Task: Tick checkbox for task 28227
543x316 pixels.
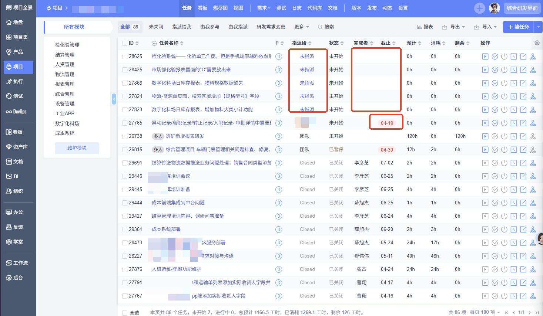Action: [125, 256]
